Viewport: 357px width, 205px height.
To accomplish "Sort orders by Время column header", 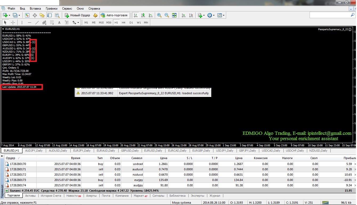I will click(x=59, y=158).
